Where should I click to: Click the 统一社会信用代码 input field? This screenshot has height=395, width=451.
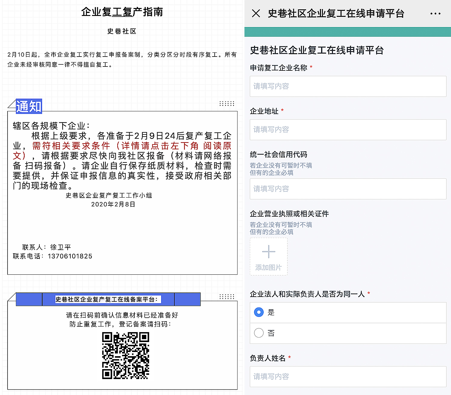click(348, 189)
